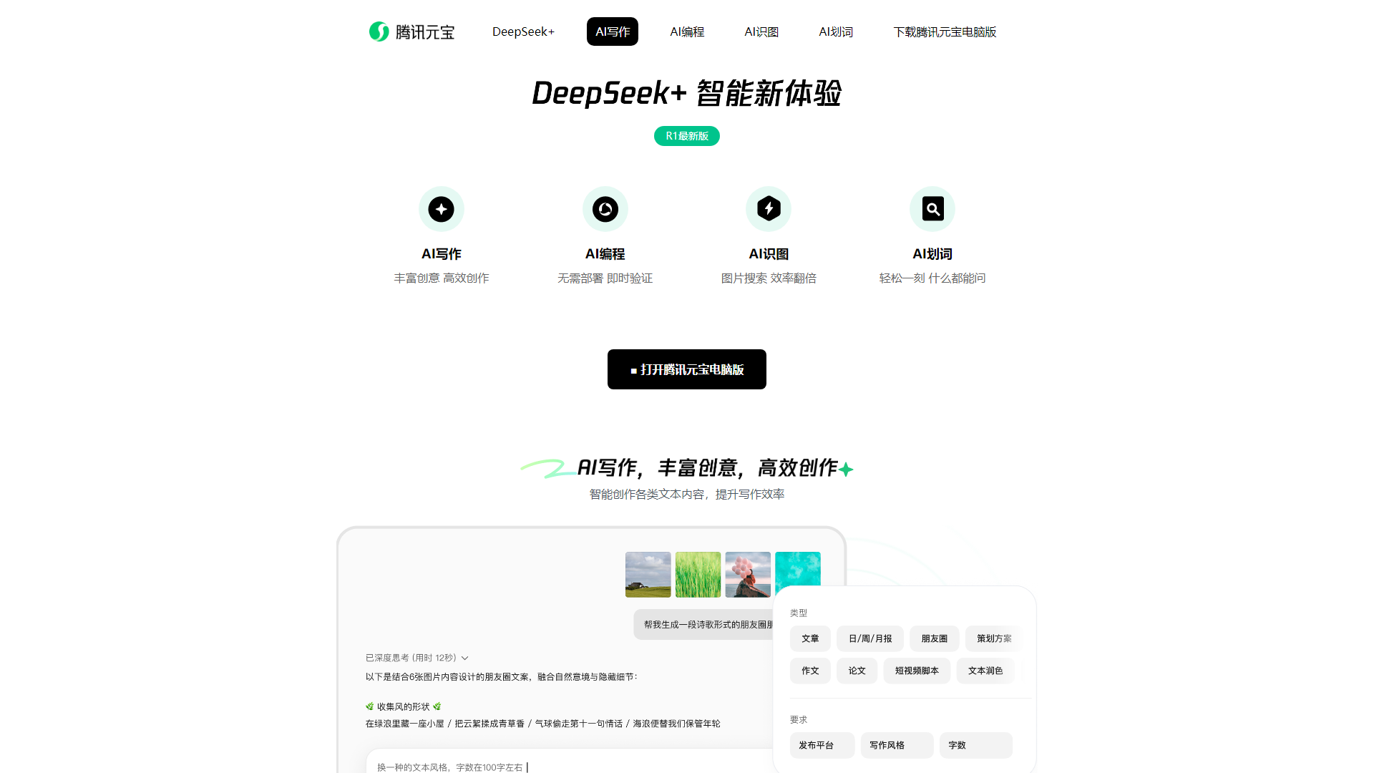Viewport: 1374px width, 773px height.
Task: Click the green sparkle beside the heading
Action: click(x=846, y=470)
